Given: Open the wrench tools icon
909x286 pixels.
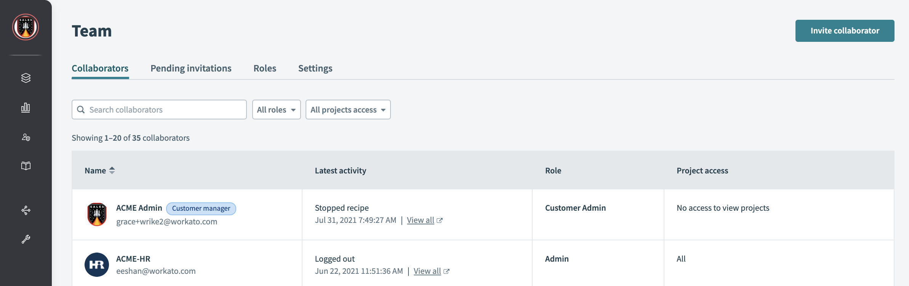Looking at the screenshot, I should 26,239.
